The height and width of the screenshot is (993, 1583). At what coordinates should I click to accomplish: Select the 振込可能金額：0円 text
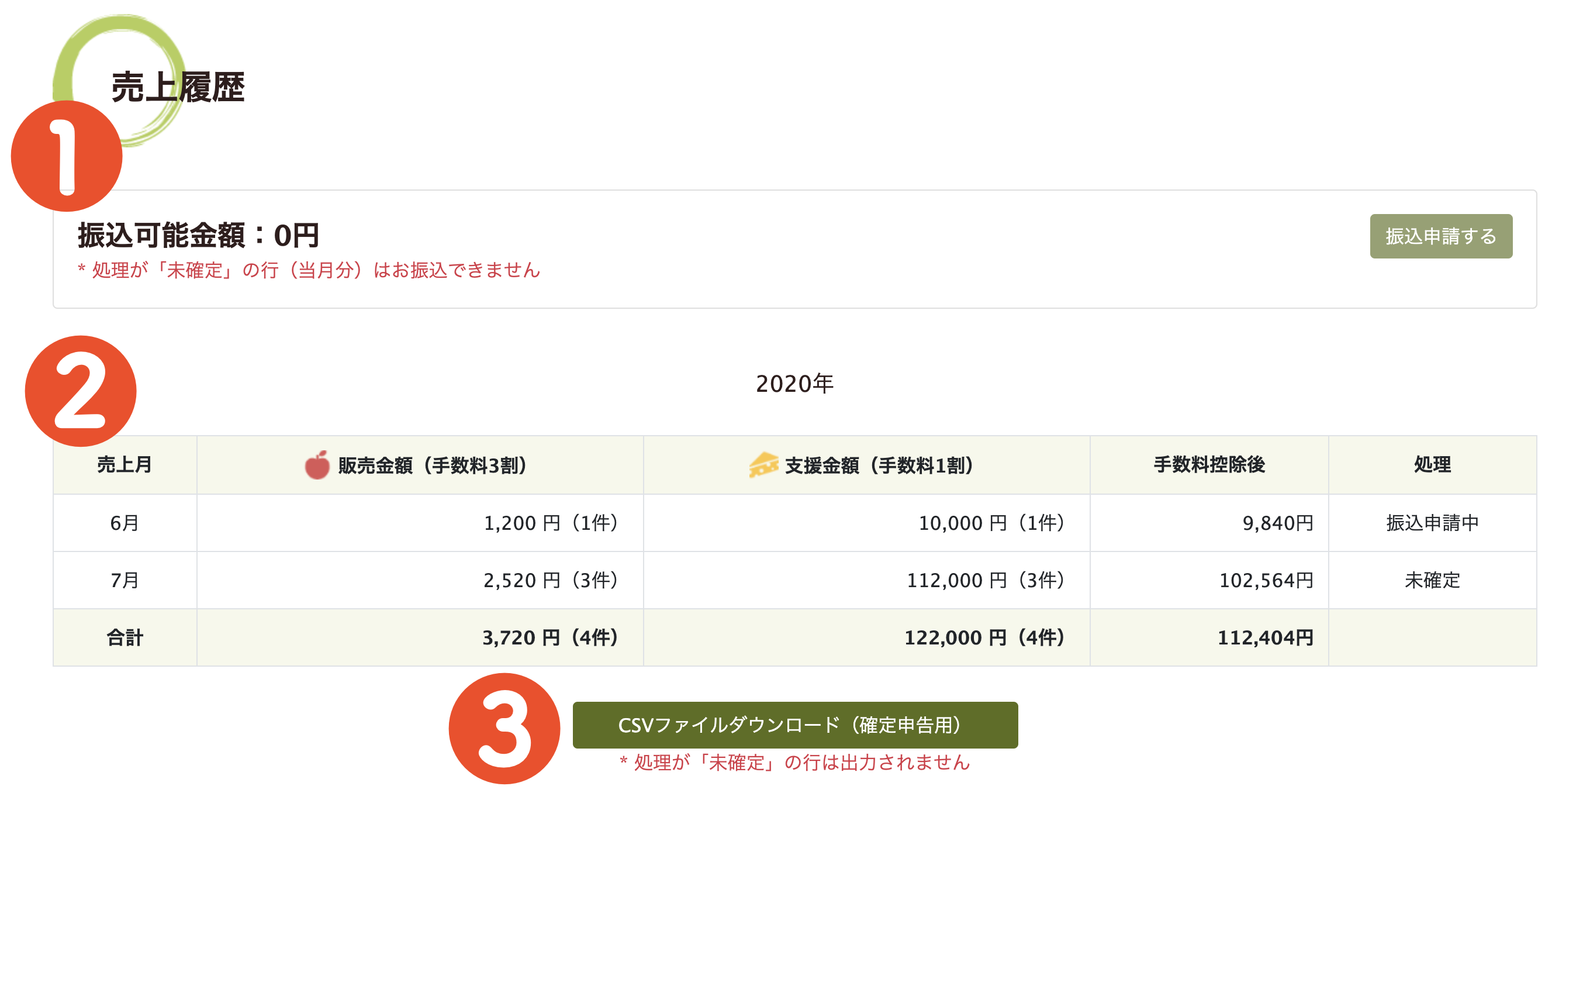point(198,235)
